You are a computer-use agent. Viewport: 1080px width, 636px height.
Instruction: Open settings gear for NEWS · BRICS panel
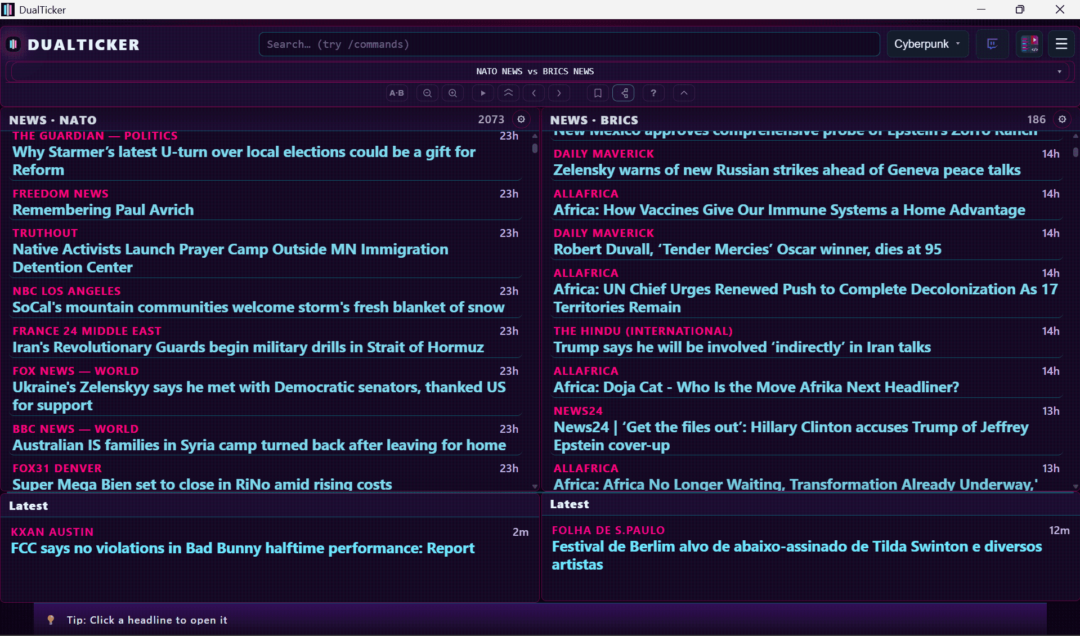[1063, 119]
